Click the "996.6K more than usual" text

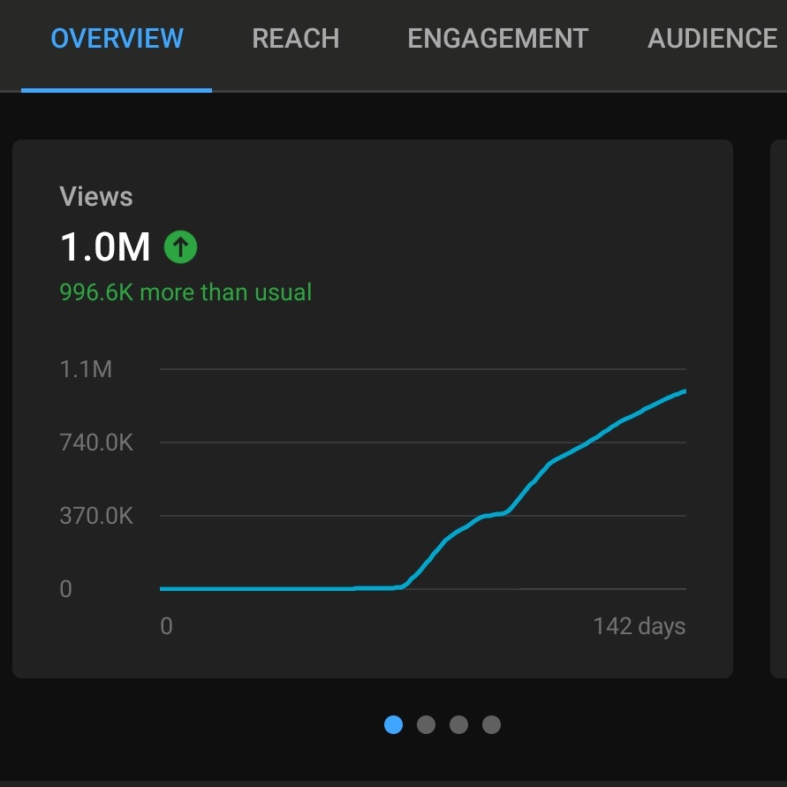(185, 292)
